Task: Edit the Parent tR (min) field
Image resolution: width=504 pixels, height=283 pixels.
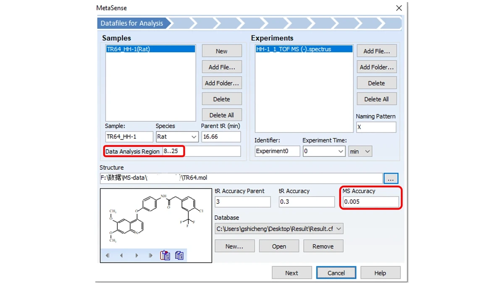Action: [x=221, y=137]
